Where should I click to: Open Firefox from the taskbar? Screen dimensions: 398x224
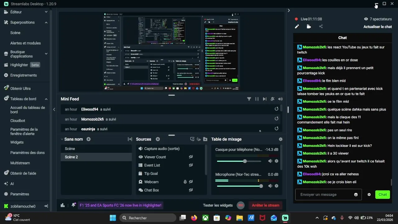click(x=194, y=218)
